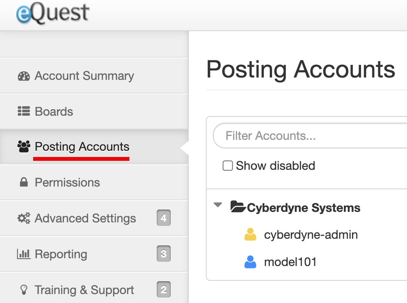
Task: Open Training & Support
Action: (x=84, y=290)
